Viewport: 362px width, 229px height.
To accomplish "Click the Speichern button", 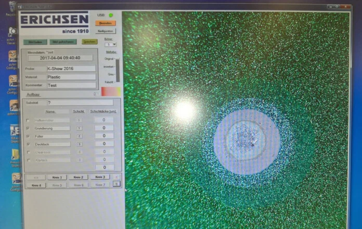I will point(89,42).
